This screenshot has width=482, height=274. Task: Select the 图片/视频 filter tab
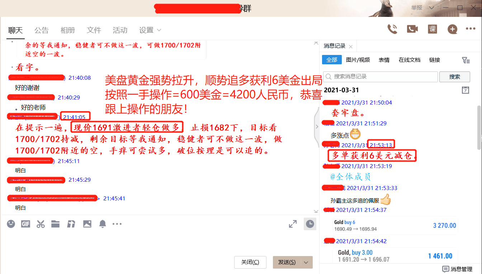358,60
